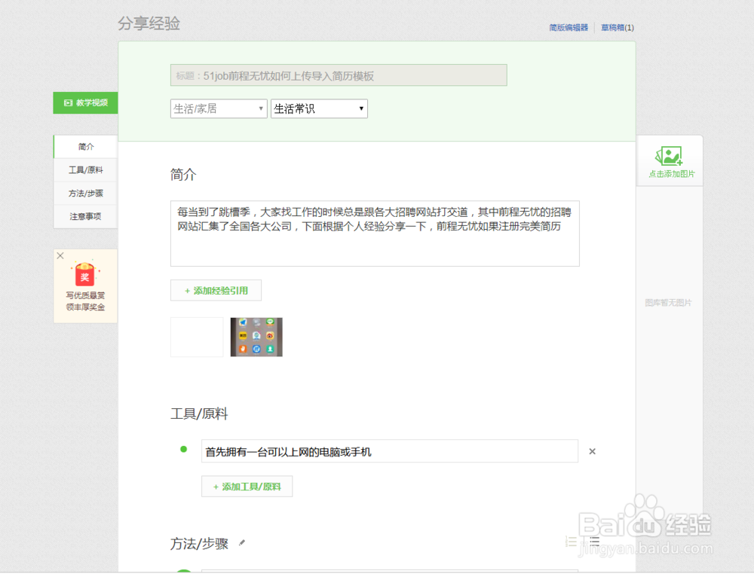Open the 草稿箱(1) drafts link
Screen dimensions: 754x574
click(x=618, y=27)
